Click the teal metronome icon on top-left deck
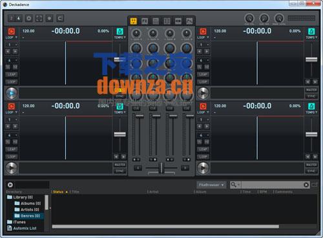 pyautogui.click(x=120, y=32)
